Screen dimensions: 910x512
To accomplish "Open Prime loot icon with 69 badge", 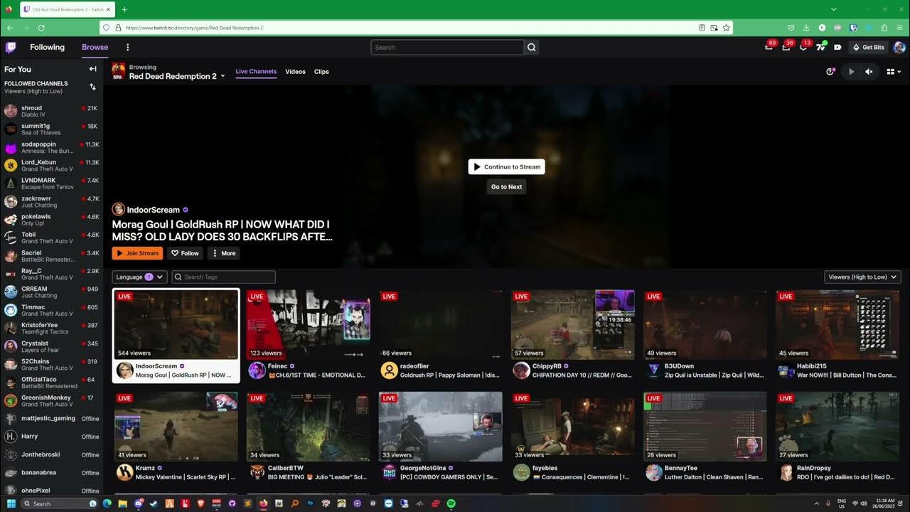I will pos(769,47).
